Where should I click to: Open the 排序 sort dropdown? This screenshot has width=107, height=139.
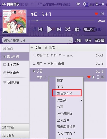[x=50, y=48]
